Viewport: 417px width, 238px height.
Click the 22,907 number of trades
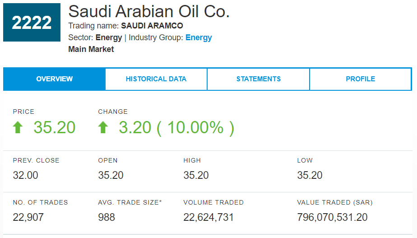pyautogui.click(x=28, y=217)
